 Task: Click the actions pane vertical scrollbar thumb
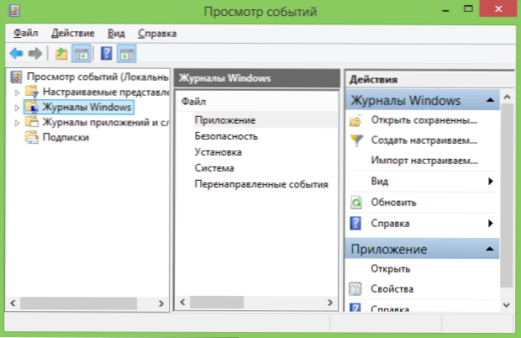coord(507,196)
